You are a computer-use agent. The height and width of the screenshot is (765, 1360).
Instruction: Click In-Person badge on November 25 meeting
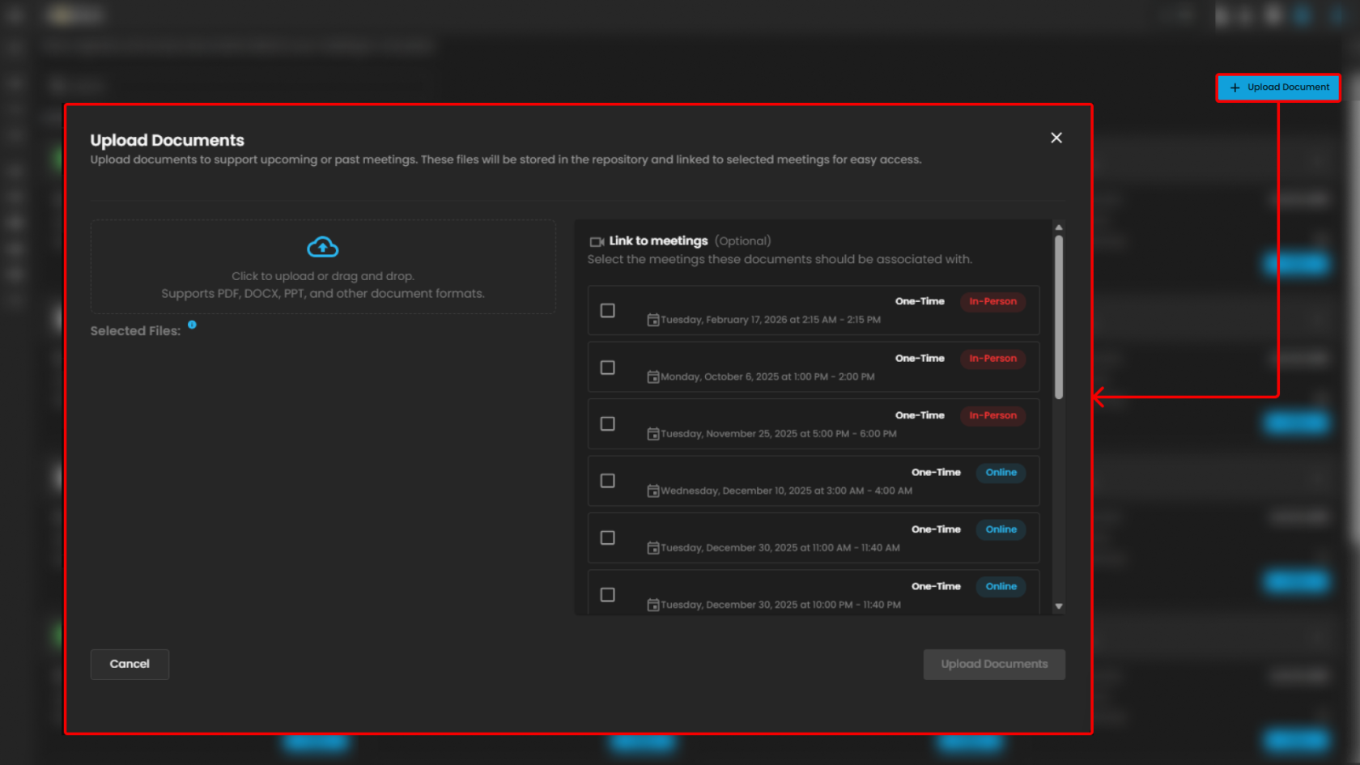click(992, 415)
